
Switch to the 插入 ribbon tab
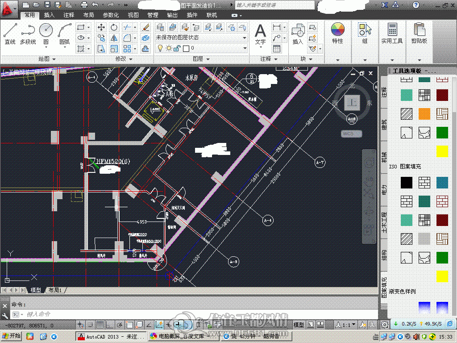click(49, 15)
